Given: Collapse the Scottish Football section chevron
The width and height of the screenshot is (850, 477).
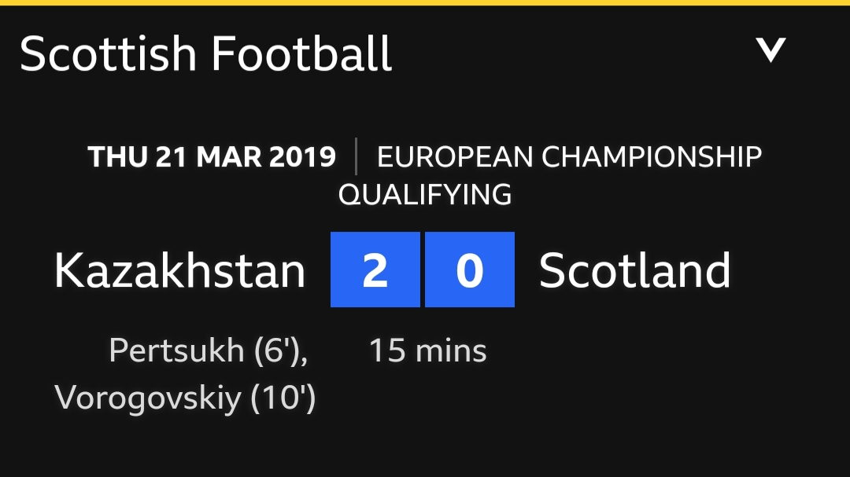Looking at the screenshot, I should pyautogui.click(x=771, y=50).
